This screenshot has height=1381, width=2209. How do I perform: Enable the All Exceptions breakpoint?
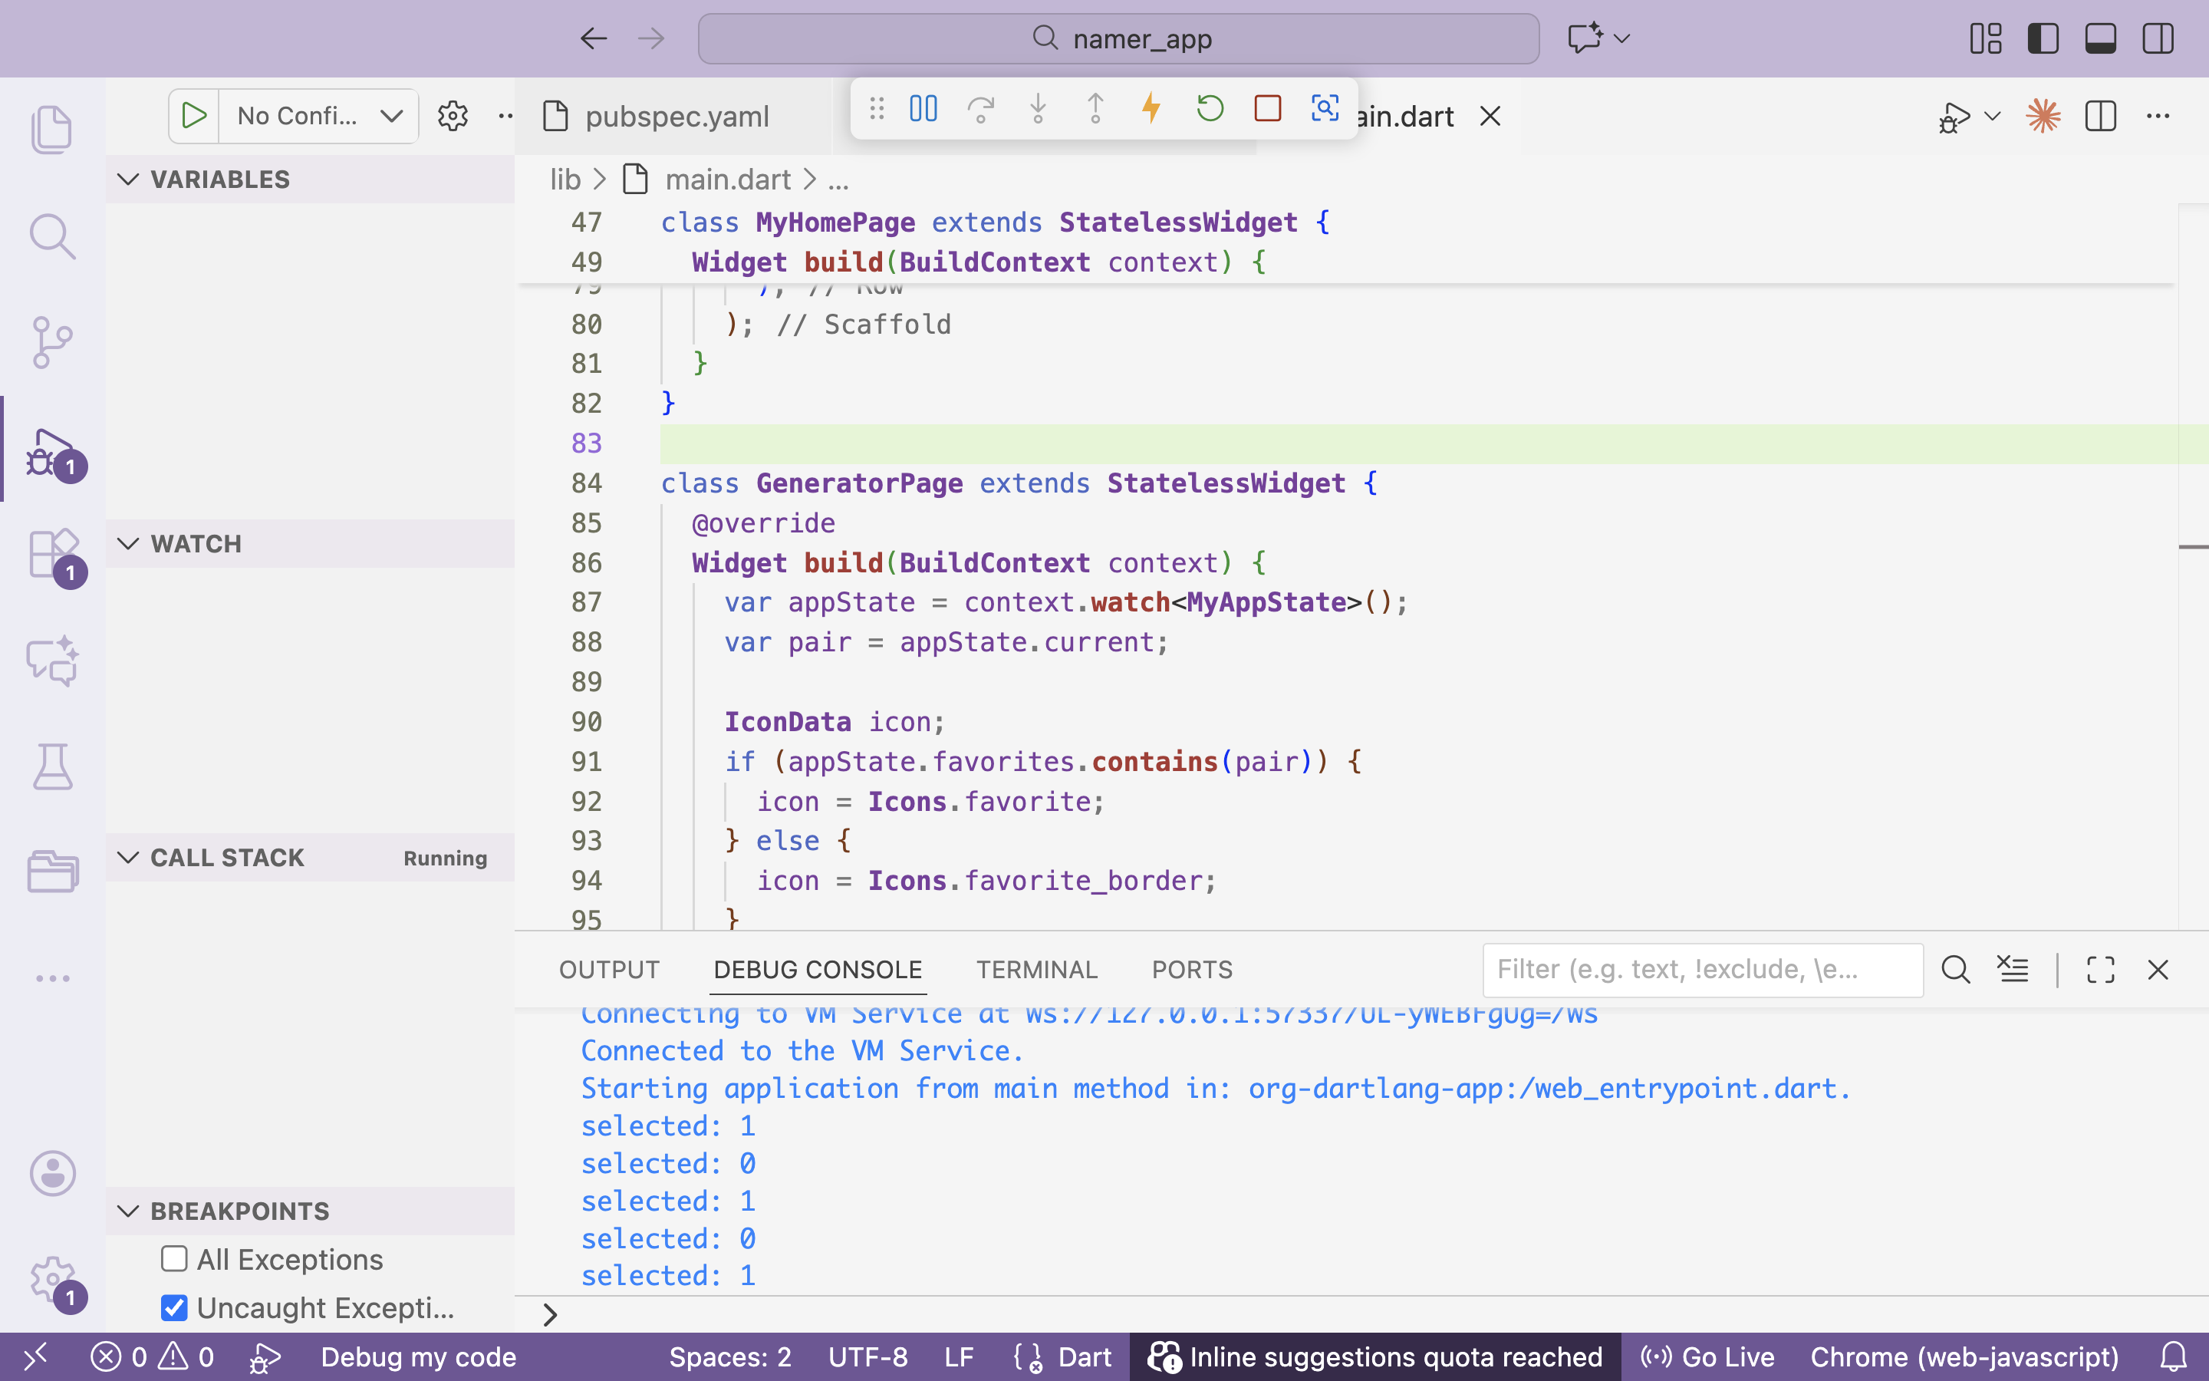pos(174,1258)
